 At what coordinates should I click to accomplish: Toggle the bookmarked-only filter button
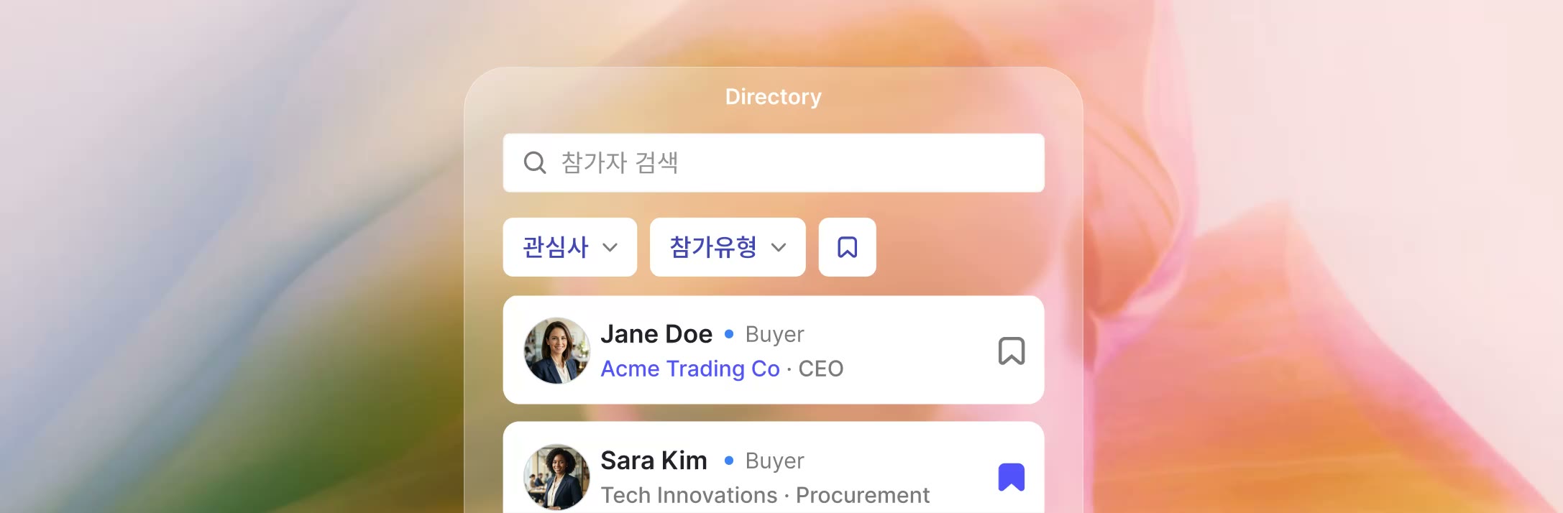847,247
